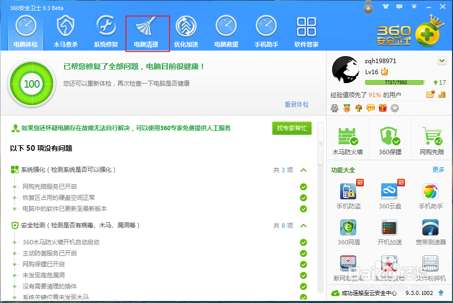
Task: Click the ghost mascot badge icon
Action: click(x=335, y=108)
